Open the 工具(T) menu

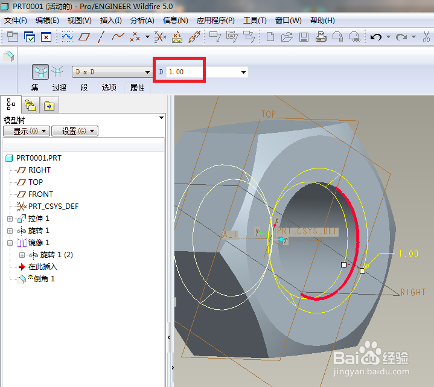[255, 21]
